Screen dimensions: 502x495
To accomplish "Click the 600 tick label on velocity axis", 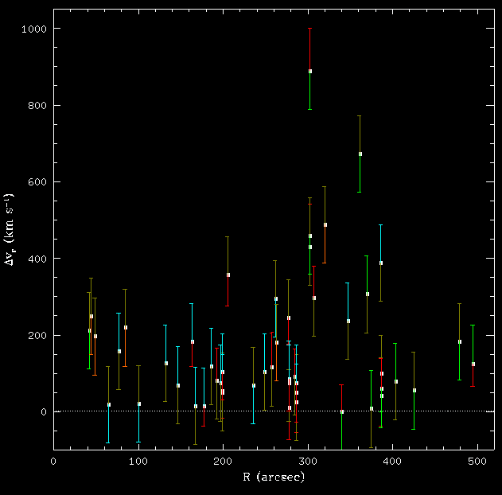I will (x=37, y=182).
